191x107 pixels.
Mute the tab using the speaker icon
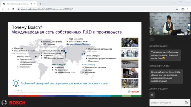coord(31,4)
